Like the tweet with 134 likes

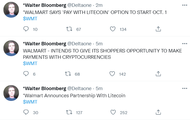click(113, 29)
